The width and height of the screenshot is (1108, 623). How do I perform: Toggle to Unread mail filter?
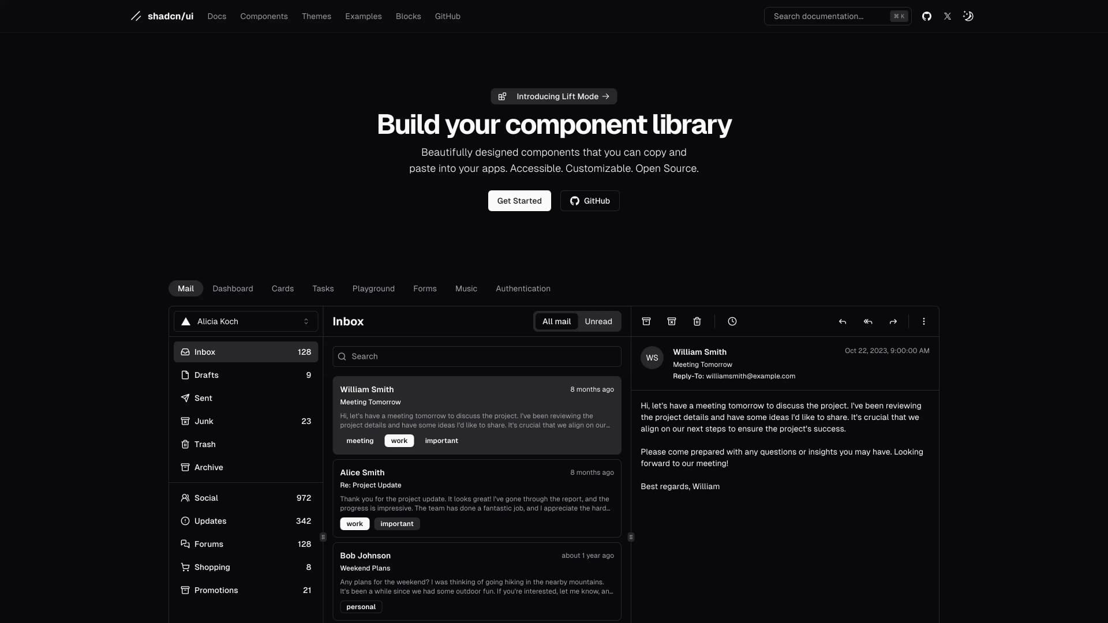[597, 321]
